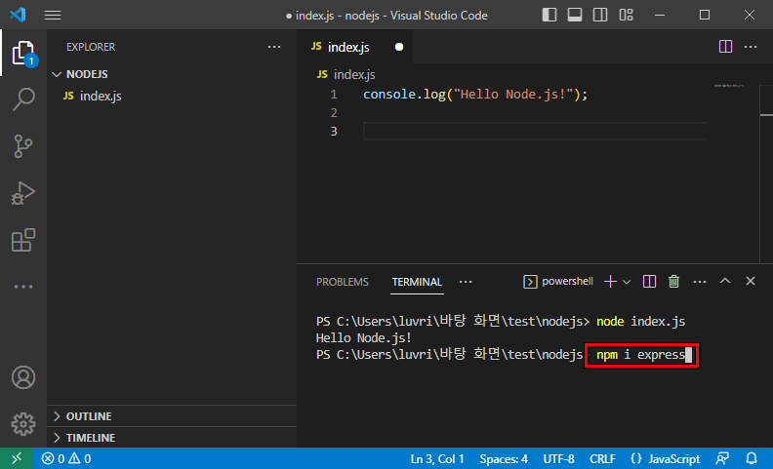Expand the TIMELINE section
Image resolution: width=773 pixels, height=469 pixels.
pyautogui.click(x=172, y=438)
